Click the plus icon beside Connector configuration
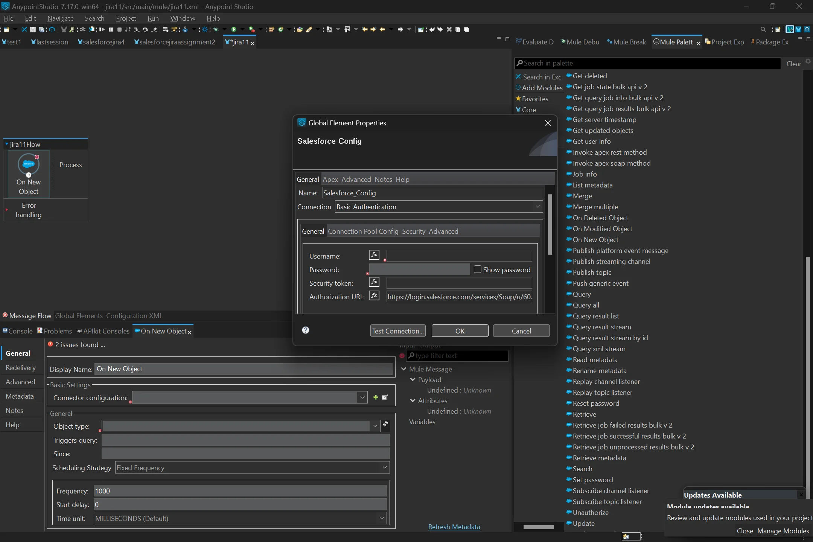 pyautogui.click(x=376, y=397)
